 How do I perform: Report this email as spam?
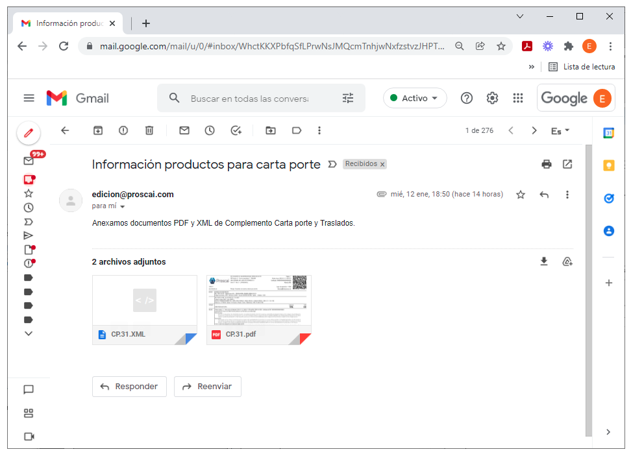click(x=123, y=130)
